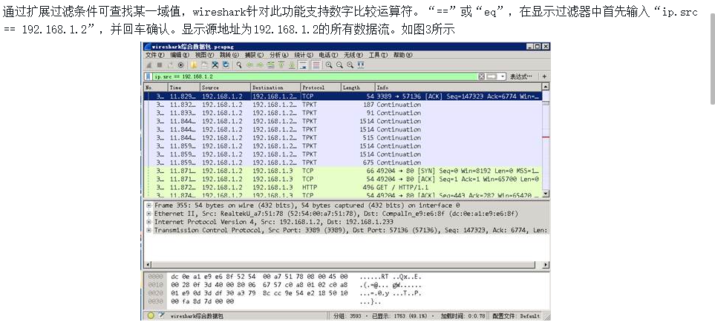Go to specified packet icon
The width and height of the screenshot is (715, 325).
point(271,65)
